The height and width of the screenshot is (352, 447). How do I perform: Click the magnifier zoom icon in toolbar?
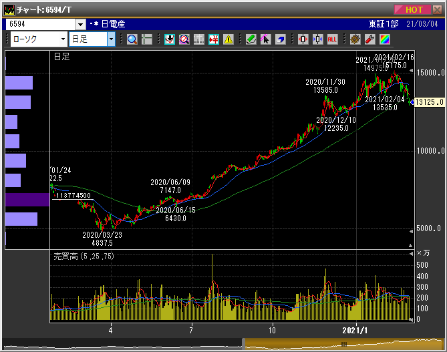click(x=132, y=39)
